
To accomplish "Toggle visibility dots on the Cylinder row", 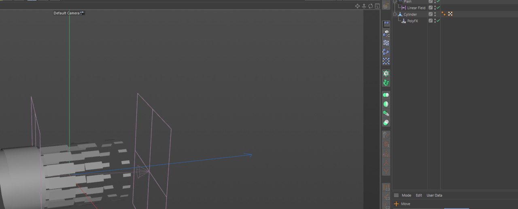I will [435, 14].
